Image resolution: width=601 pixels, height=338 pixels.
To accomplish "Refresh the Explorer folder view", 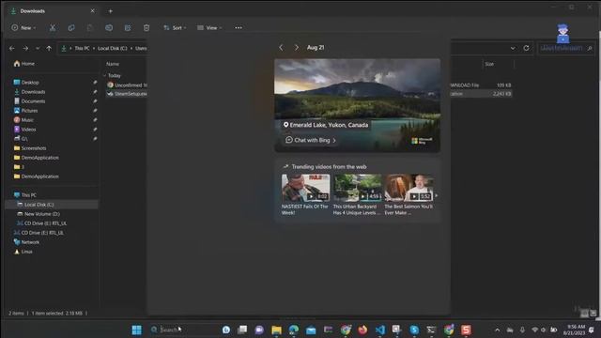I will (526, 48).
